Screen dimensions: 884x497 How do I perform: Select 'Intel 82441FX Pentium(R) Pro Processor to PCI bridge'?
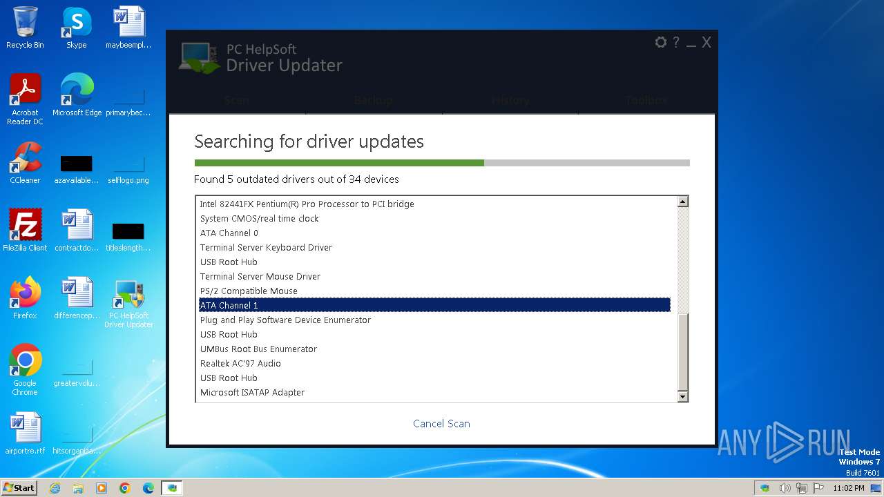click(433, 204)
